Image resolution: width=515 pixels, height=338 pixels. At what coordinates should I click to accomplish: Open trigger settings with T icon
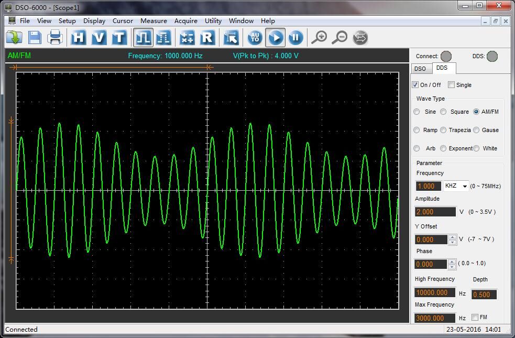coord(119,37)
